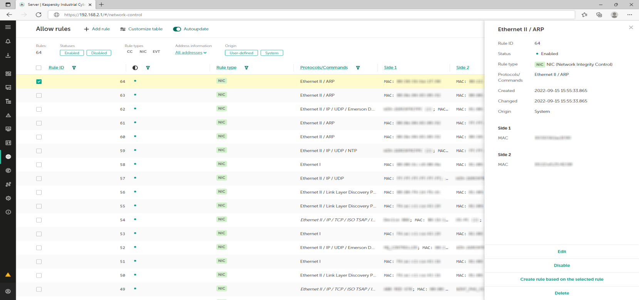The width and height of the screenshot is (639, 300).
Task: Click Create rule based on the selected rule
Action: click(561, 279)
